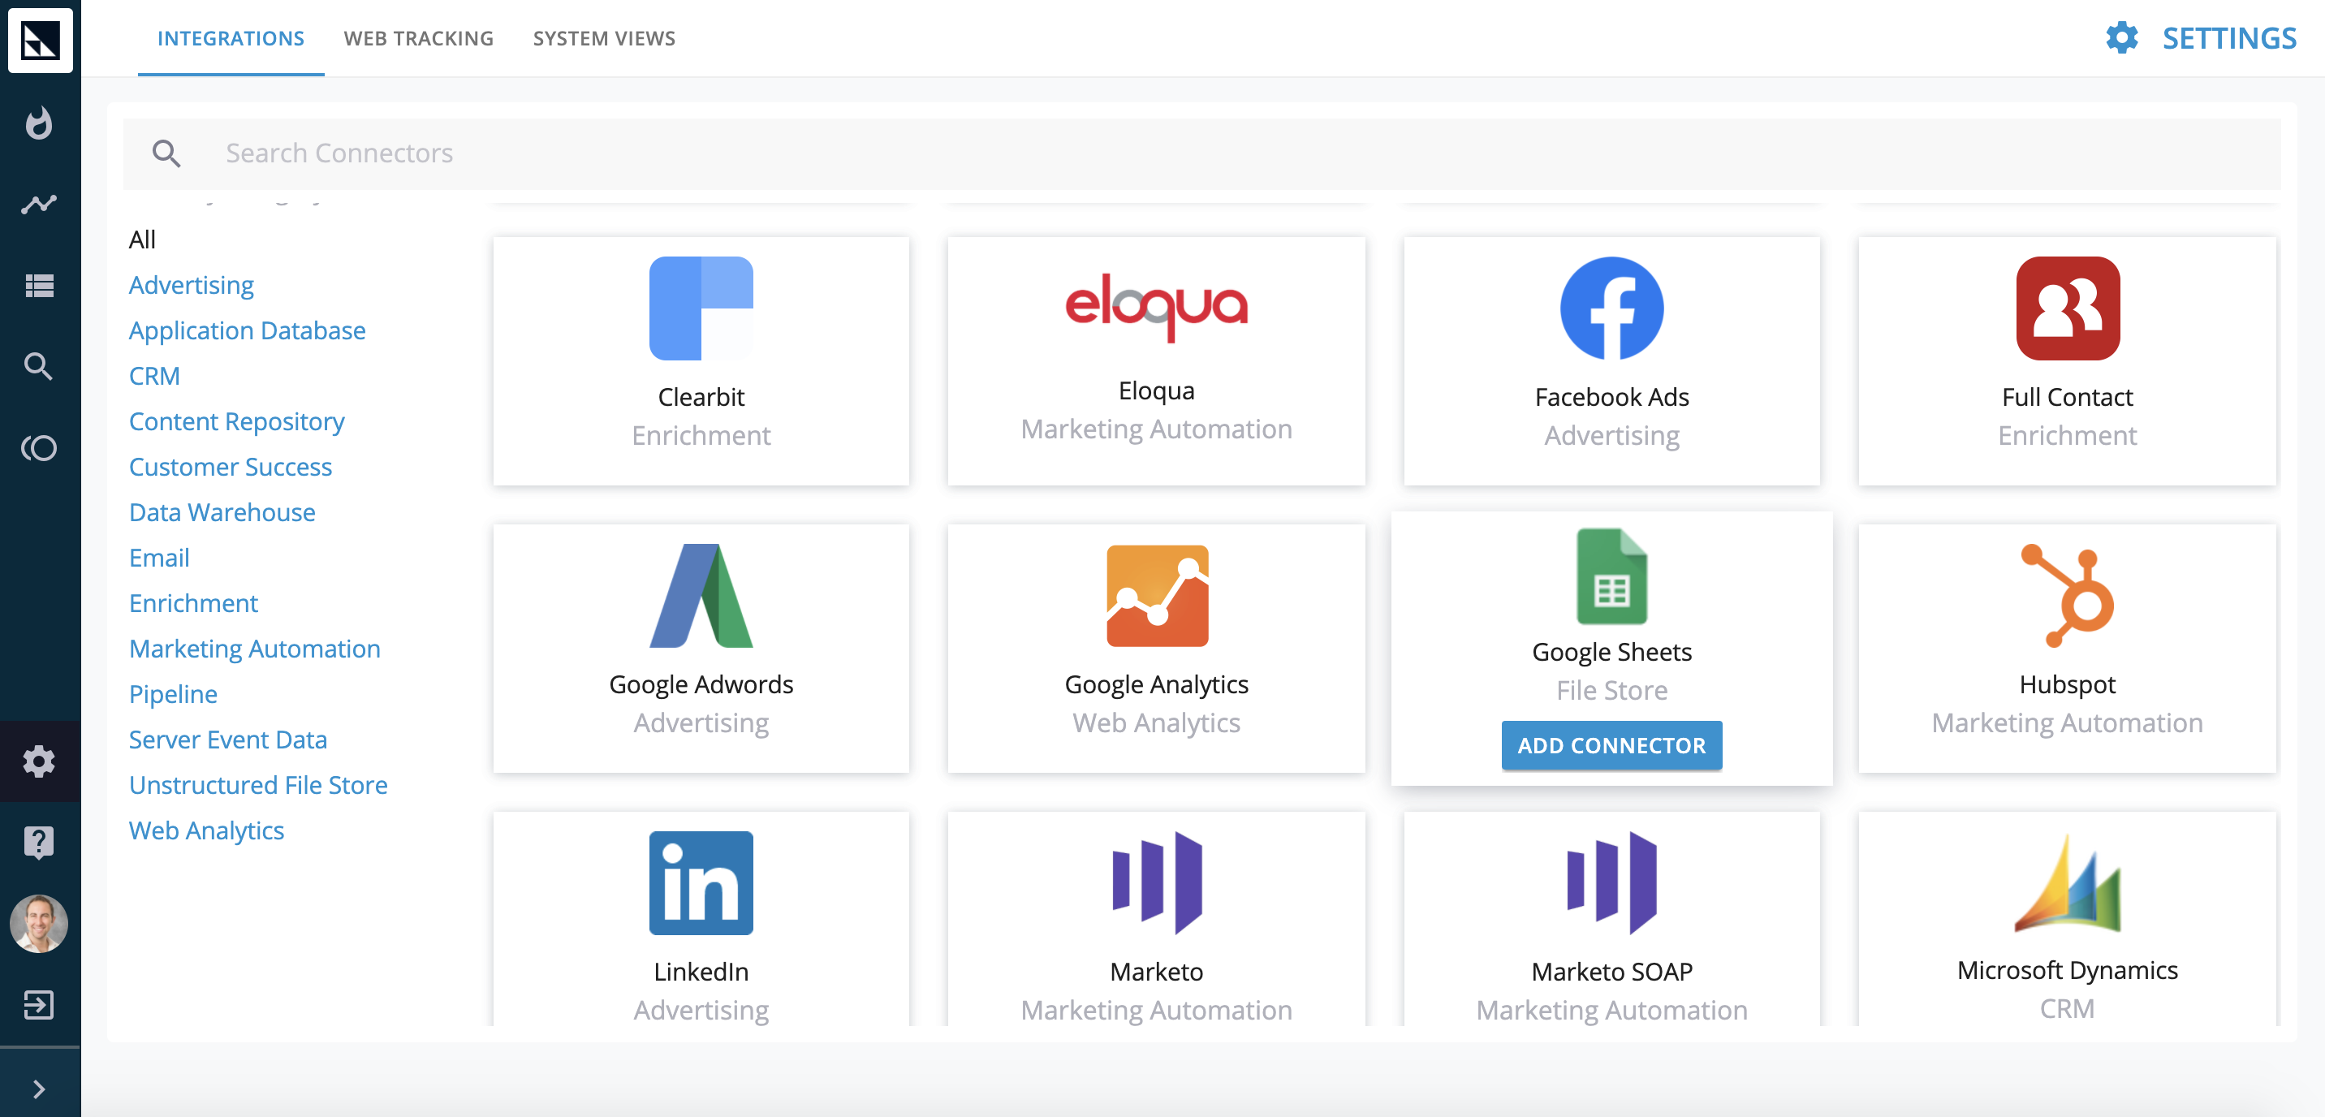This screenshot has width=2325, height=1117.
Task: Click the Search Connectors input field
Action: point(1201,153)
